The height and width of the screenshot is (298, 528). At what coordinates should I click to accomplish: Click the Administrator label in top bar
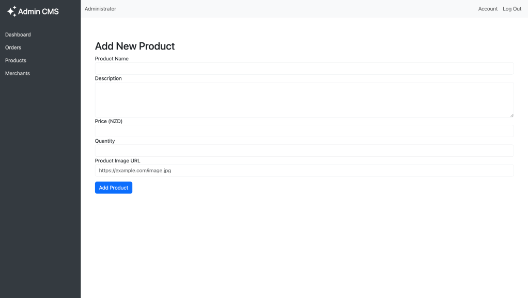coord(100,9)
